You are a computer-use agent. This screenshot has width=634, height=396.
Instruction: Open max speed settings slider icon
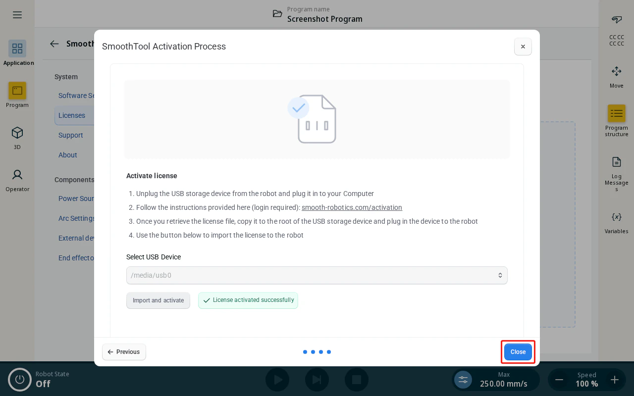click(463, 380)
